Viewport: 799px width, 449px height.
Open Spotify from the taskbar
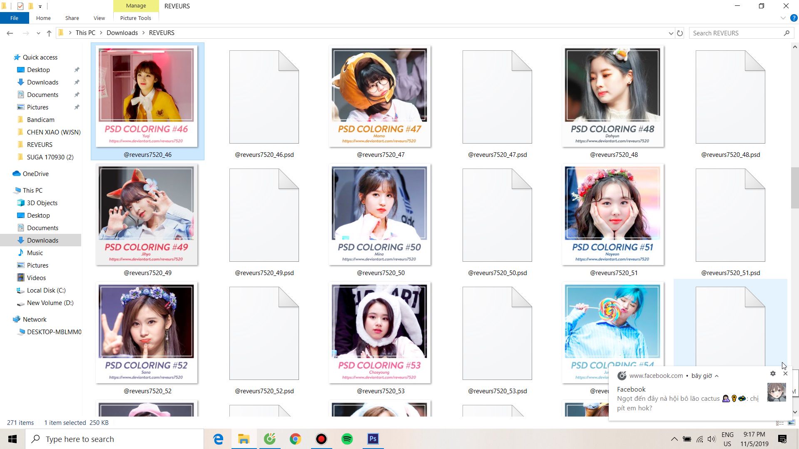347,439
